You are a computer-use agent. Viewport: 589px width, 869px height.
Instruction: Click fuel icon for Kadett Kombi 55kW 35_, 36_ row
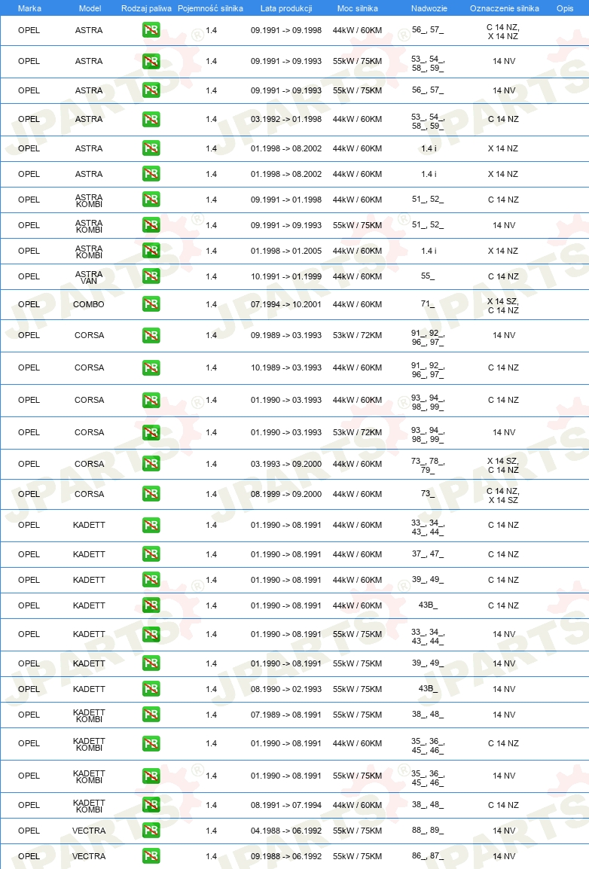point(151,776)
